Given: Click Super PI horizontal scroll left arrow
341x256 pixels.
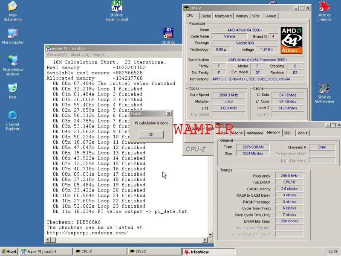Looking at the screenshot, I should tap(48, 240).
